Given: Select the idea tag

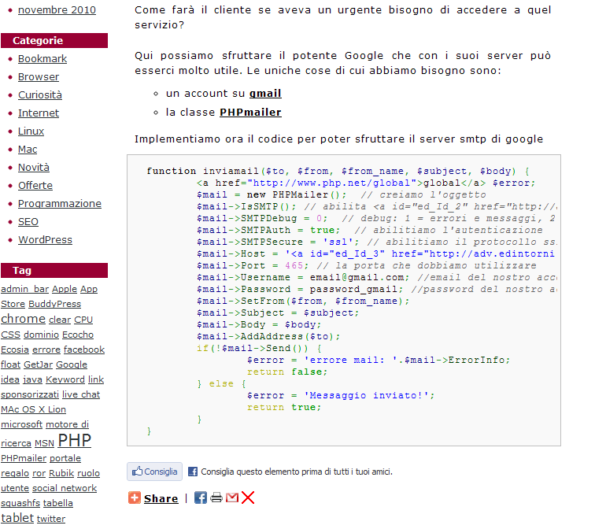Looking at the screenshot, I should coord(10,380).
